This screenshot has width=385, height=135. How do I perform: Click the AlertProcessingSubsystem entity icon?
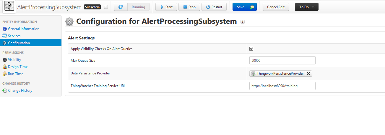point(9,6)
